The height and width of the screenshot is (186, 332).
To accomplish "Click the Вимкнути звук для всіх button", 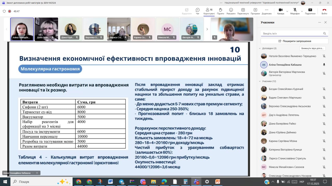I will pos(312,48).
